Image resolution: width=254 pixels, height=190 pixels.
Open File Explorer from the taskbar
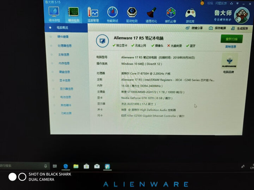click(x=76, y=166)
